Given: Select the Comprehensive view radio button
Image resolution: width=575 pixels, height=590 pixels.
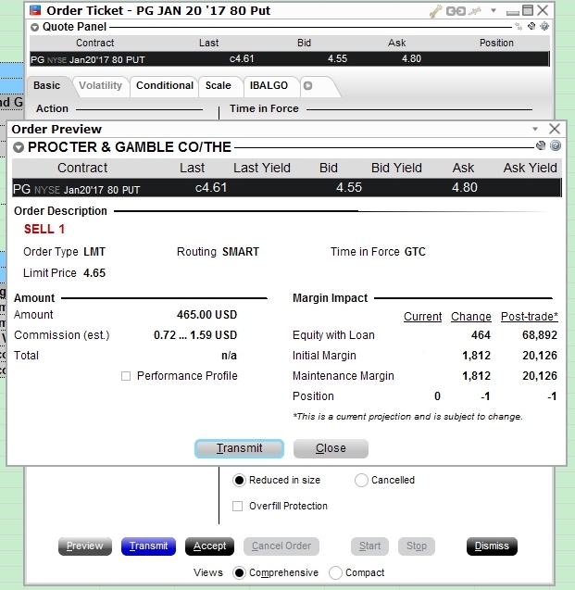Looking at the screenshot, I should [239, 573].
